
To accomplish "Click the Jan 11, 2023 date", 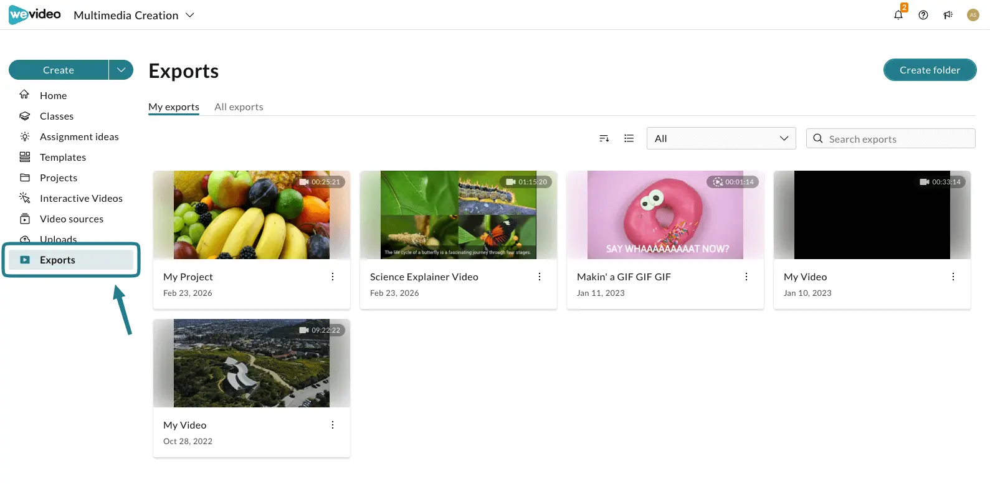I will pos(601,293).
